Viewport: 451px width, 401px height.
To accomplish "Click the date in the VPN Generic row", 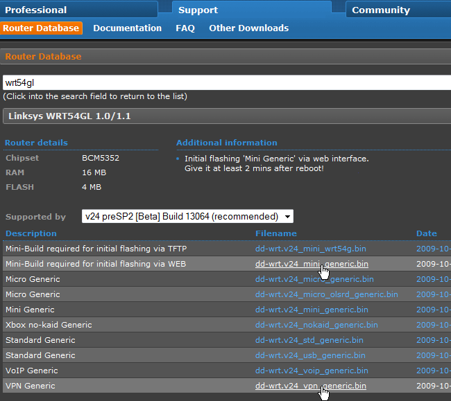I will coord(434,386).
